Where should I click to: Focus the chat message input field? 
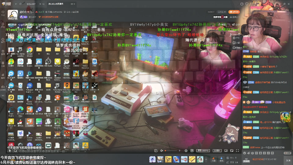pyautogui.click(x=268, y=159)
